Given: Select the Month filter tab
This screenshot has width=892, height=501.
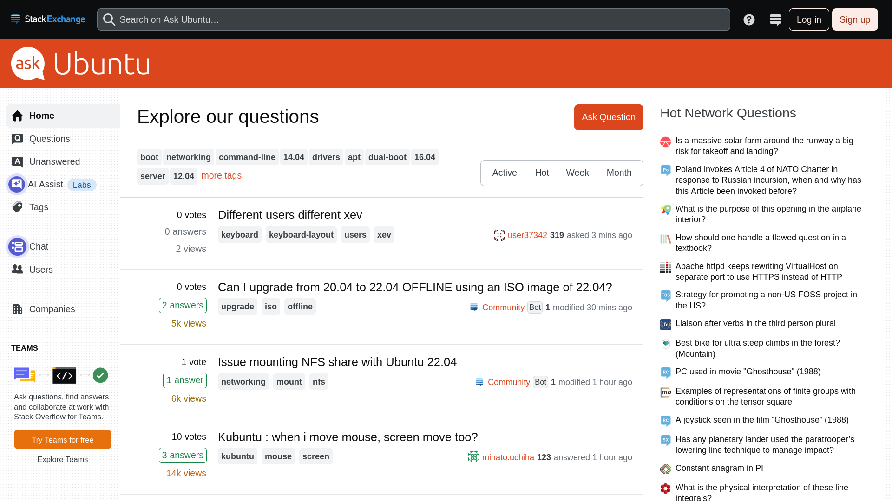Looking at the screenshot, I should pyautogui.click(x=619, y=173).
